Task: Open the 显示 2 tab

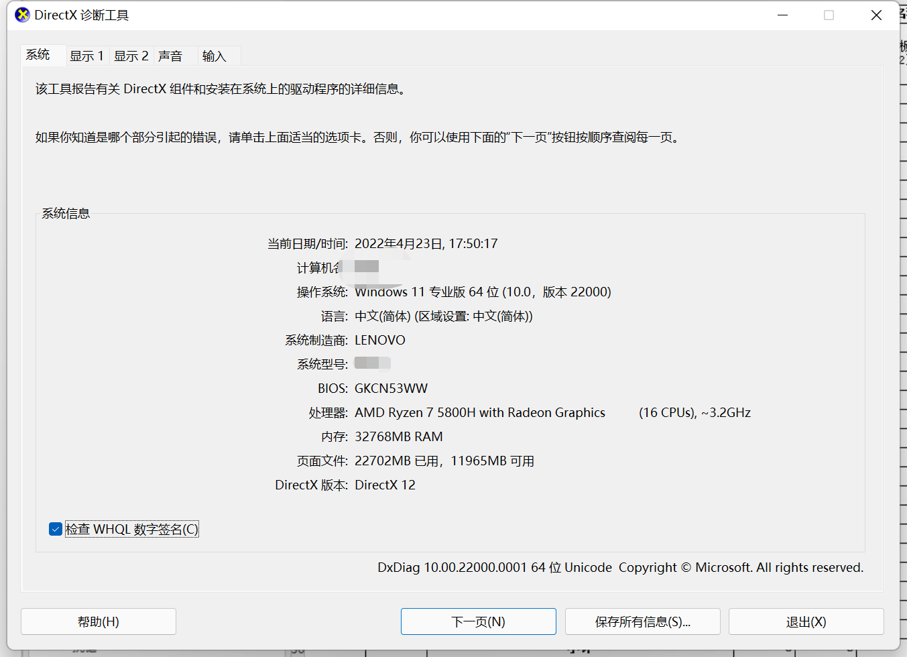Action: 131,56
